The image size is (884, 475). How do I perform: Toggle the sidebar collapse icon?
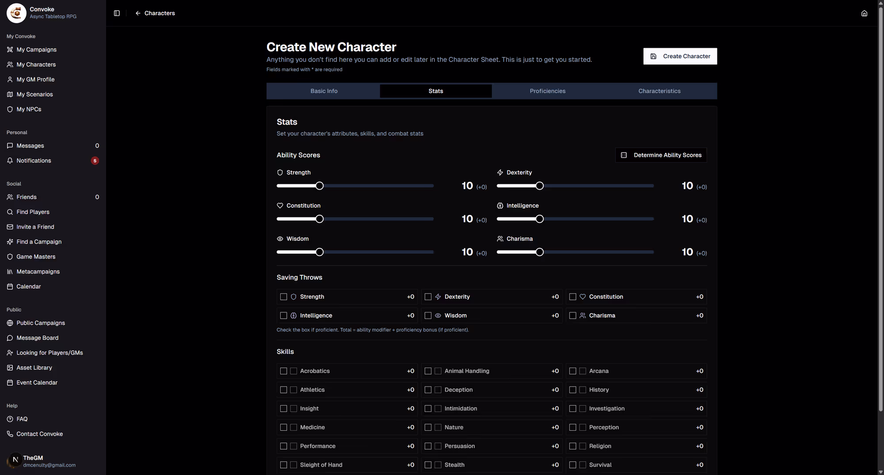[117, 13]
